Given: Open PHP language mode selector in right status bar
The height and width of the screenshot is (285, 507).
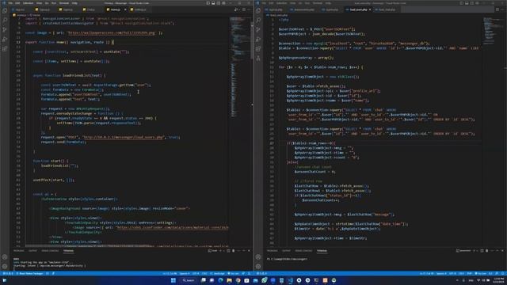Looking at the screenshot, I should tap(470, 274).
